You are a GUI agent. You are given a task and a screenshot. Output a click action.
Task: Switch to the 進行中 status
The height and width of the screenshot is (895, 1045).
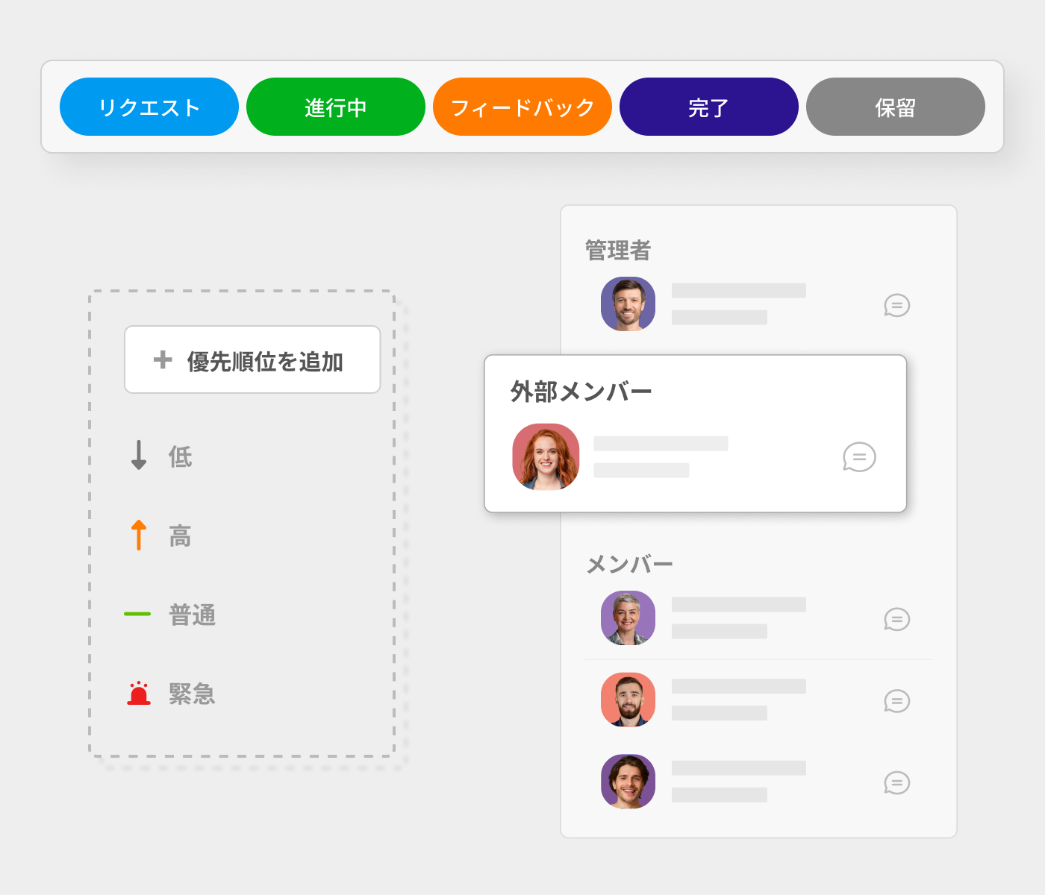(x=336, y=107)
